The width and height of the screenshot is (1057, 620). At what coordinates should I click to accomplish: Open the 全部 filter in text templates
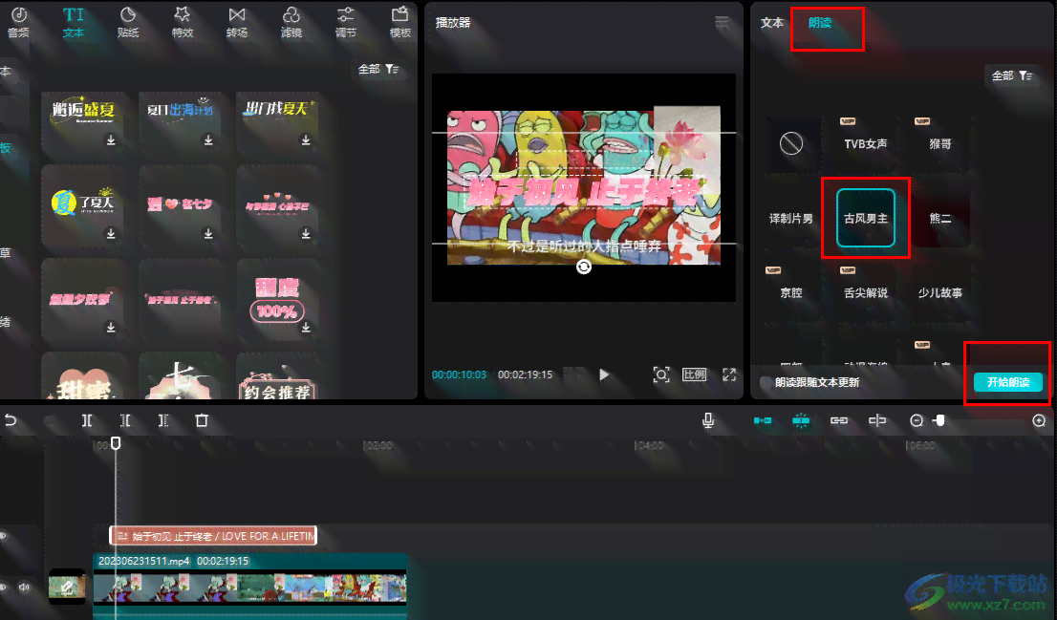[378, 69]
